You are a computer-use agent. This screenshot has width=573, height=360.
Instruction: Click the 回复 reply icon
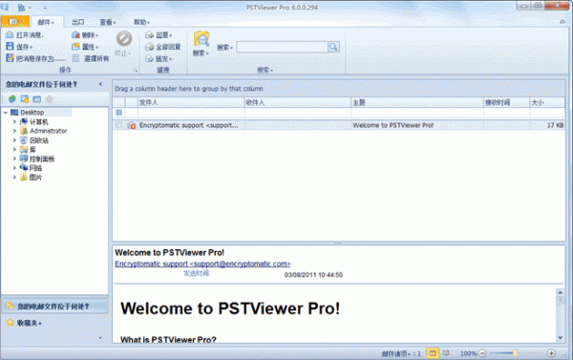(x=149, y=35)
